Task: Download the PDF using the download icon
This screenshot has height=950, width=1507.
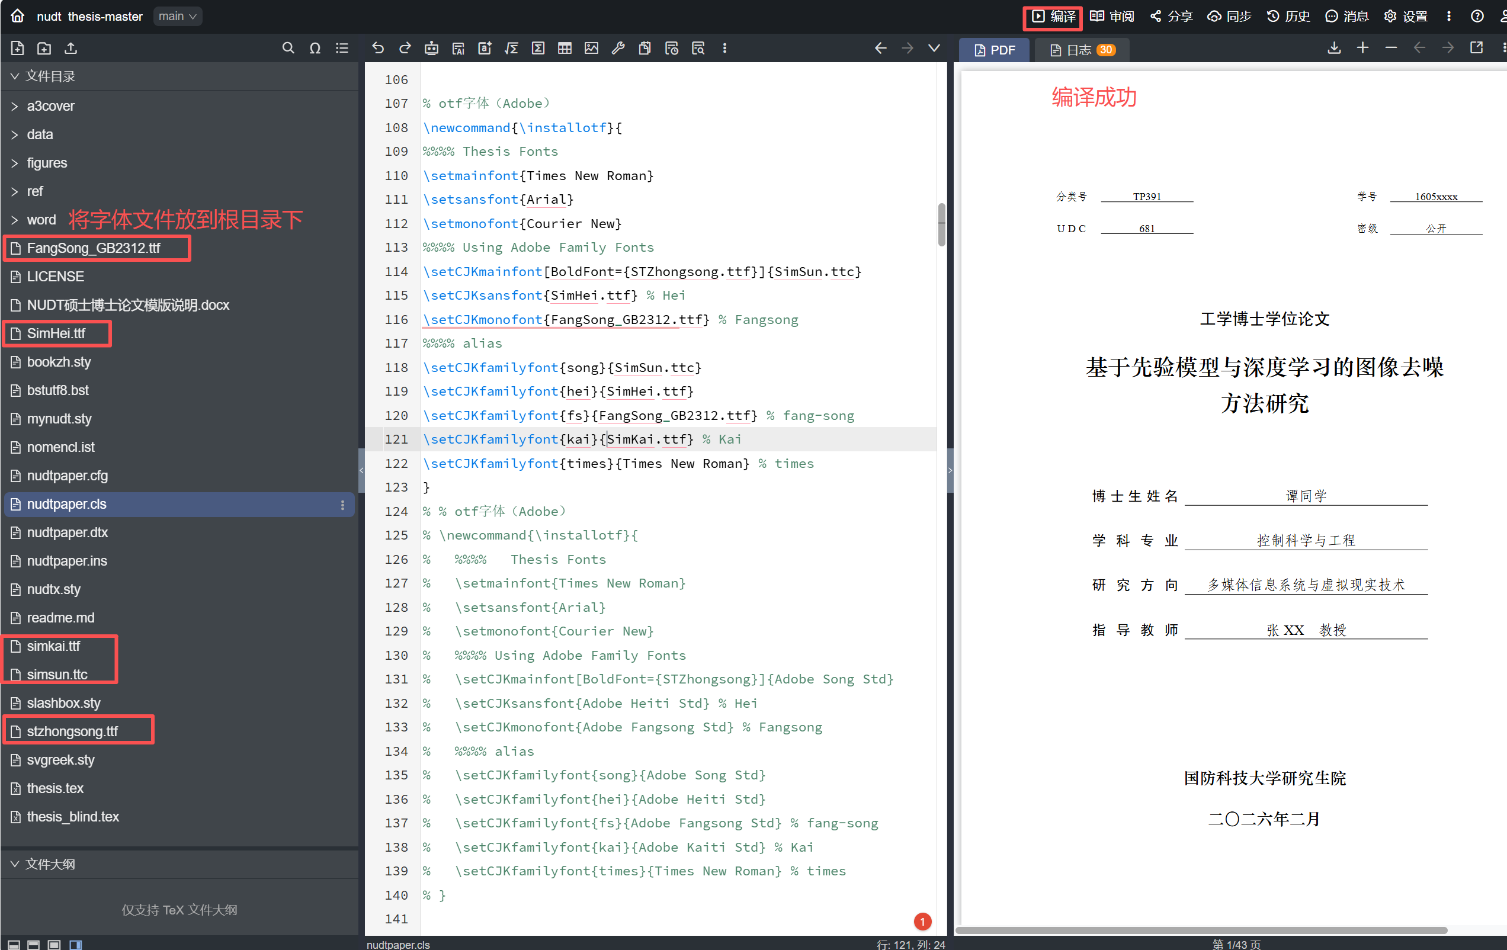Action: tap(1333, 48)
